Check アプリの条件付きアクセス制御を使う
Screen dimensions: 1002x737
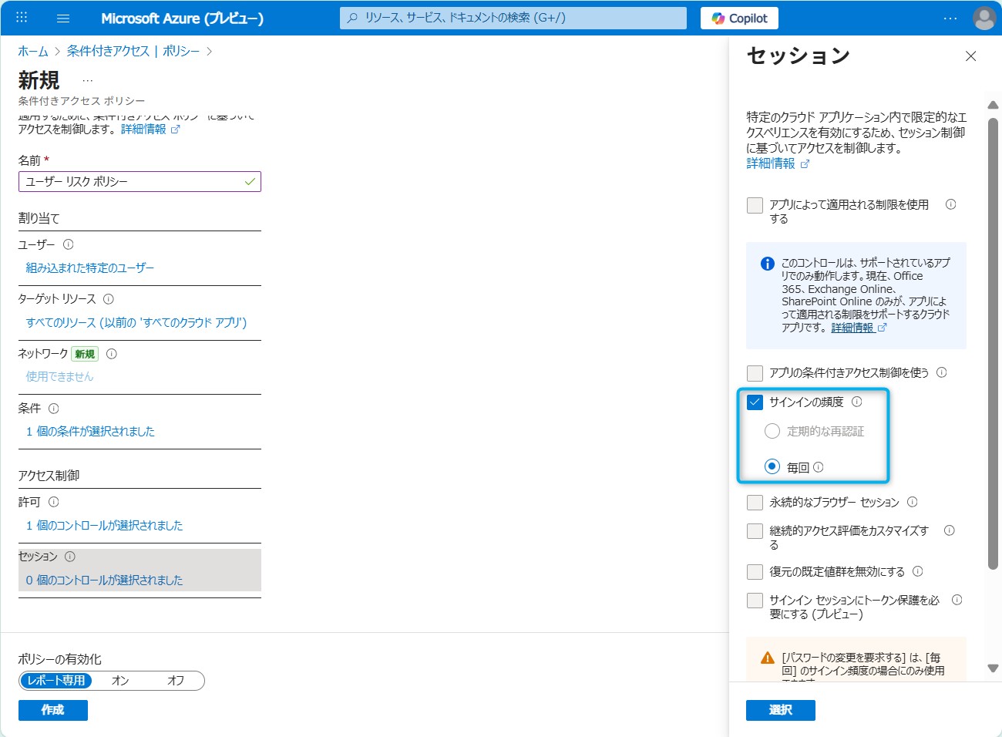point(755,373)
